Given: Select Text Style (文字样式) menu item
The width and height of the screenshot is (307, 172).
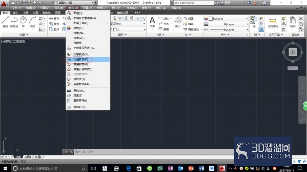Looking at the screenshot, I should tap(88, 54).
